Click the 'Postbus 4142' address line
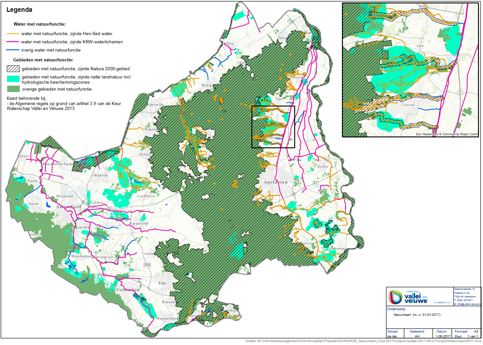Viewport: 483px width, 345px height. tap(462, 293)
